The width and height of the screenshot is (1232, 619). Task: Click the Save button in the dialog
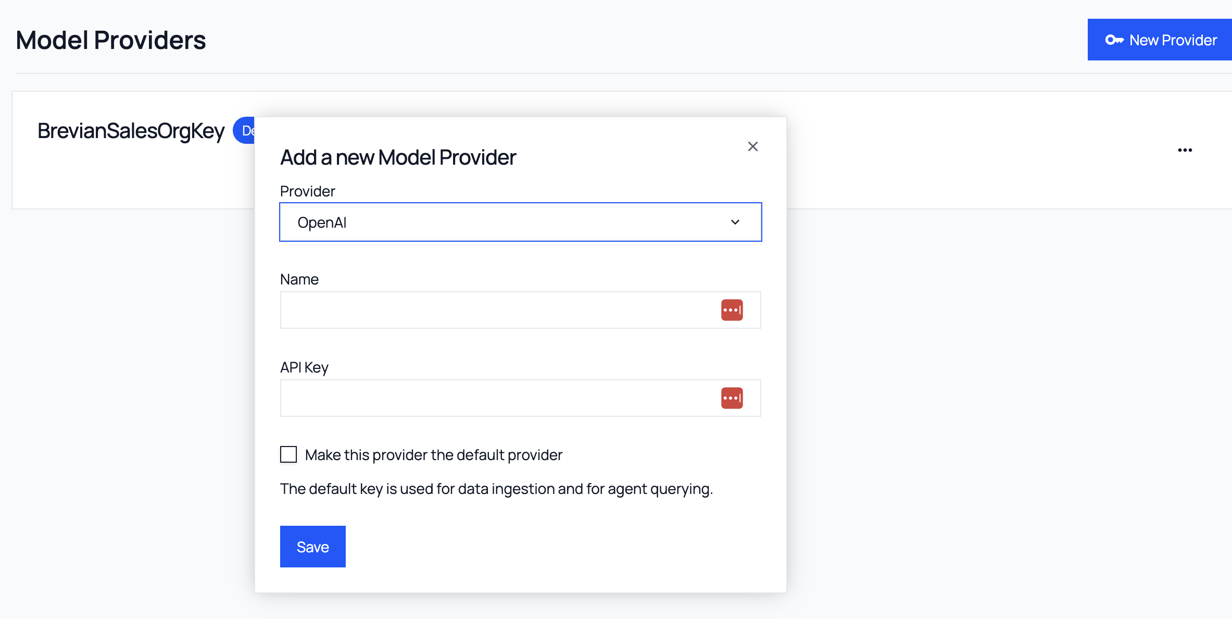coord(312,546)
